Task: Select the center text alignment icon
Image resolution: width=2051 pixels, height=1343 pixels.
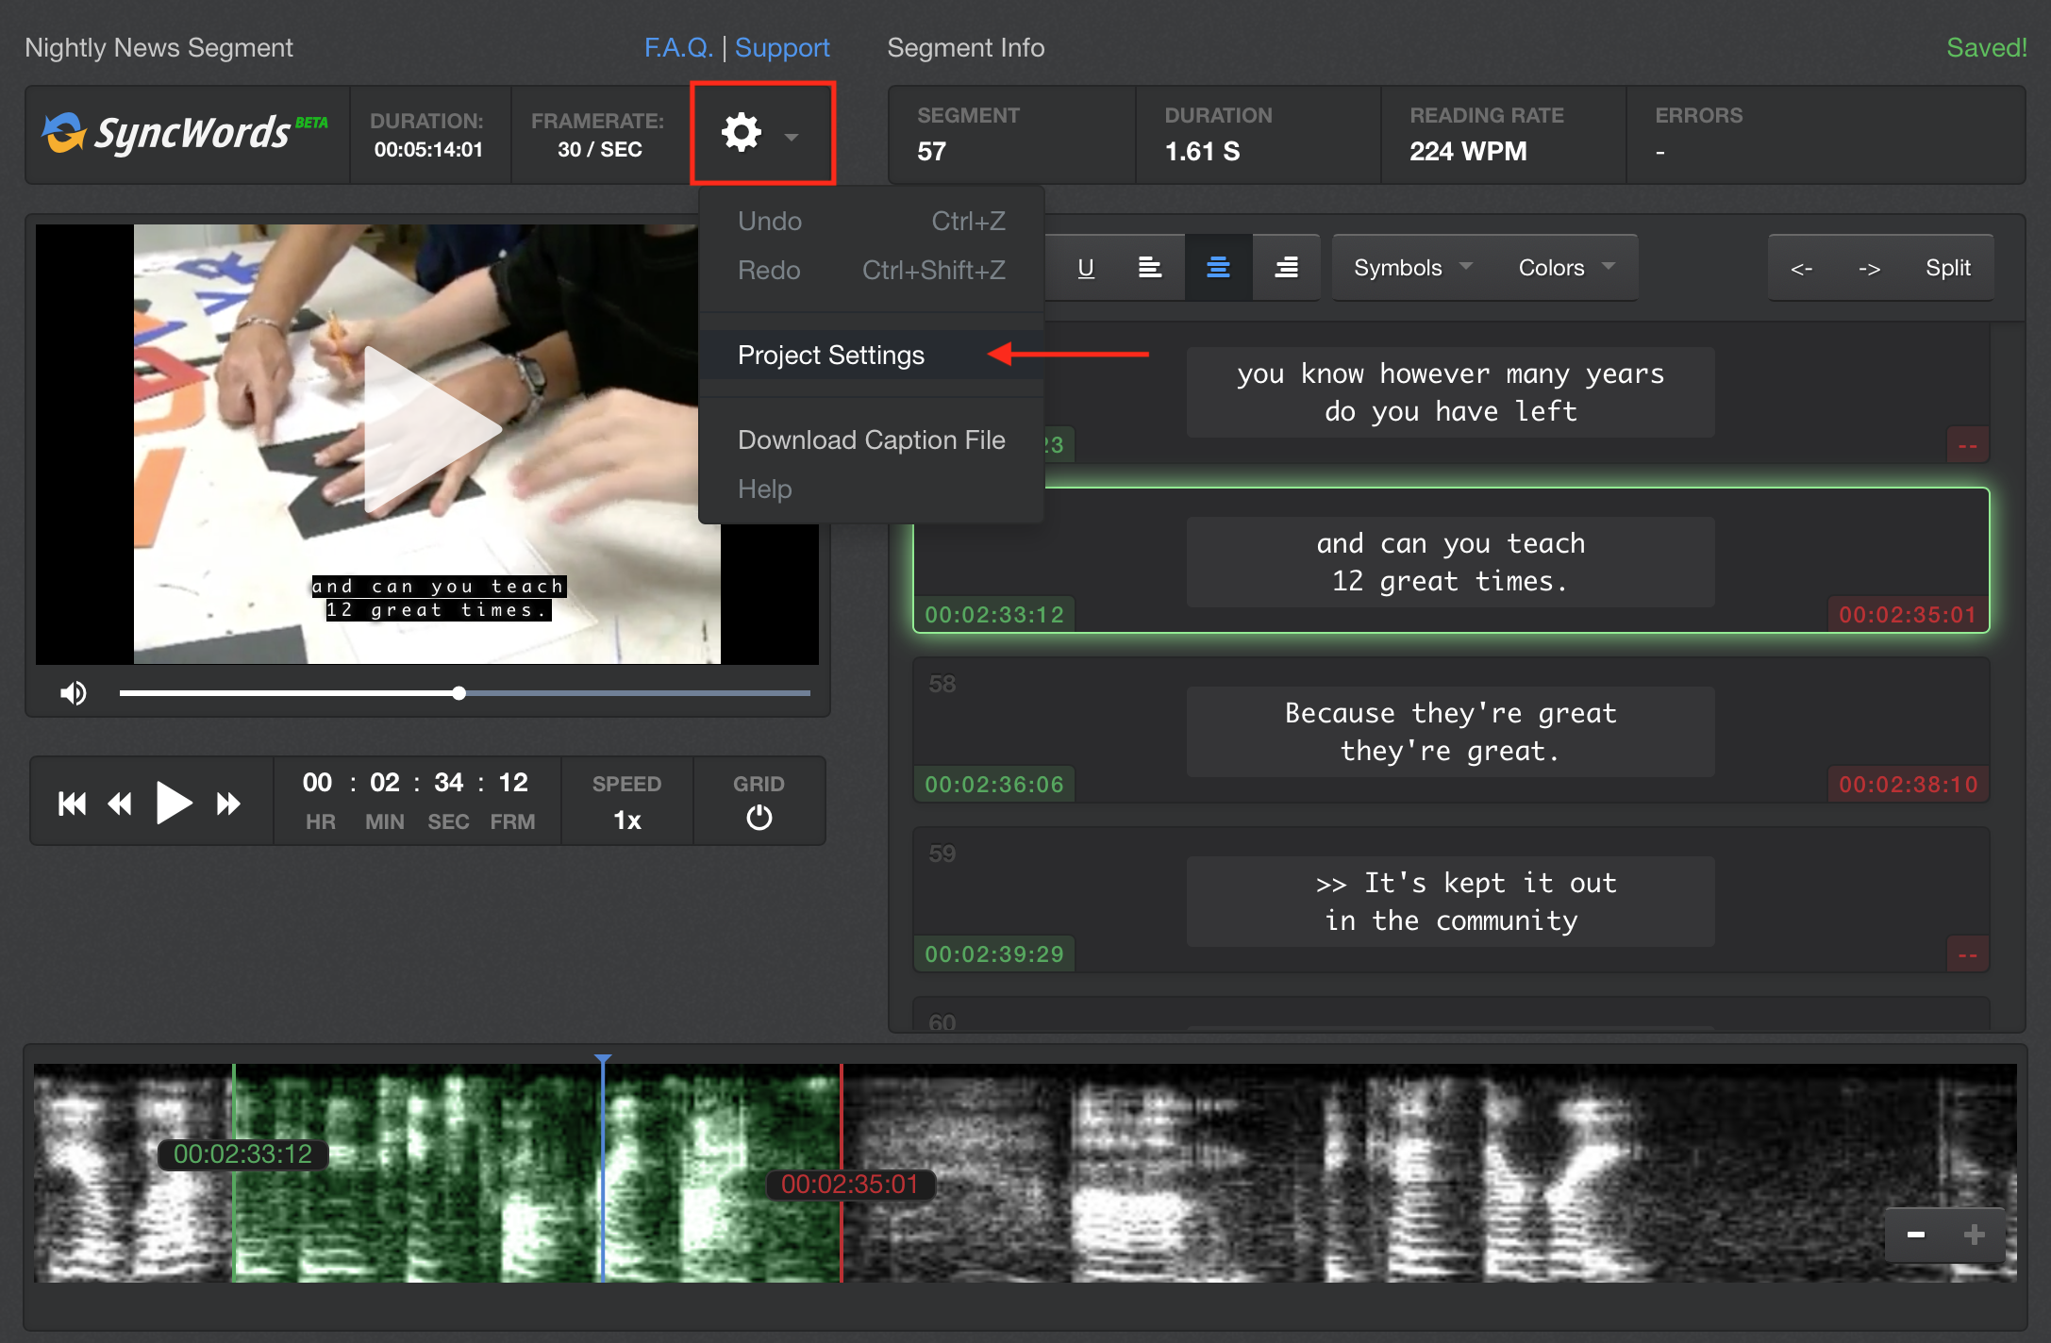Action: tap(1219, 268)
